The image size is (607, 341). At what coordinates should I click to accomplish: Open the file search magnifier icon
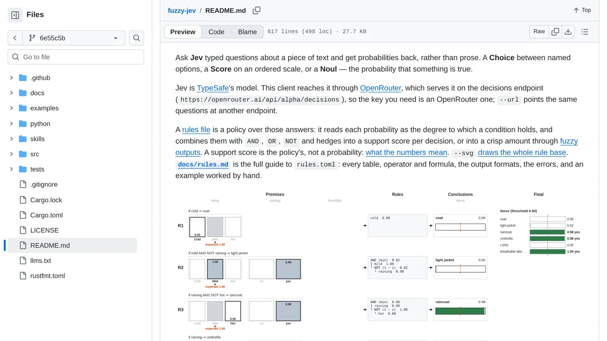coord(137,38)
